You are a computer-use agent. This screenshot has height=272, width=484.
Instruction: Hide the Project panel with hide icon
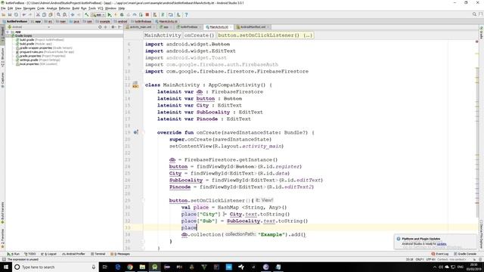(119, 27)
